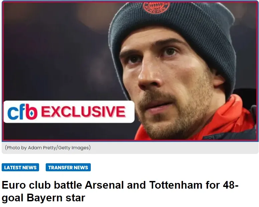Open the TRANSFER NEWS category tag

(x=68, y=168)
